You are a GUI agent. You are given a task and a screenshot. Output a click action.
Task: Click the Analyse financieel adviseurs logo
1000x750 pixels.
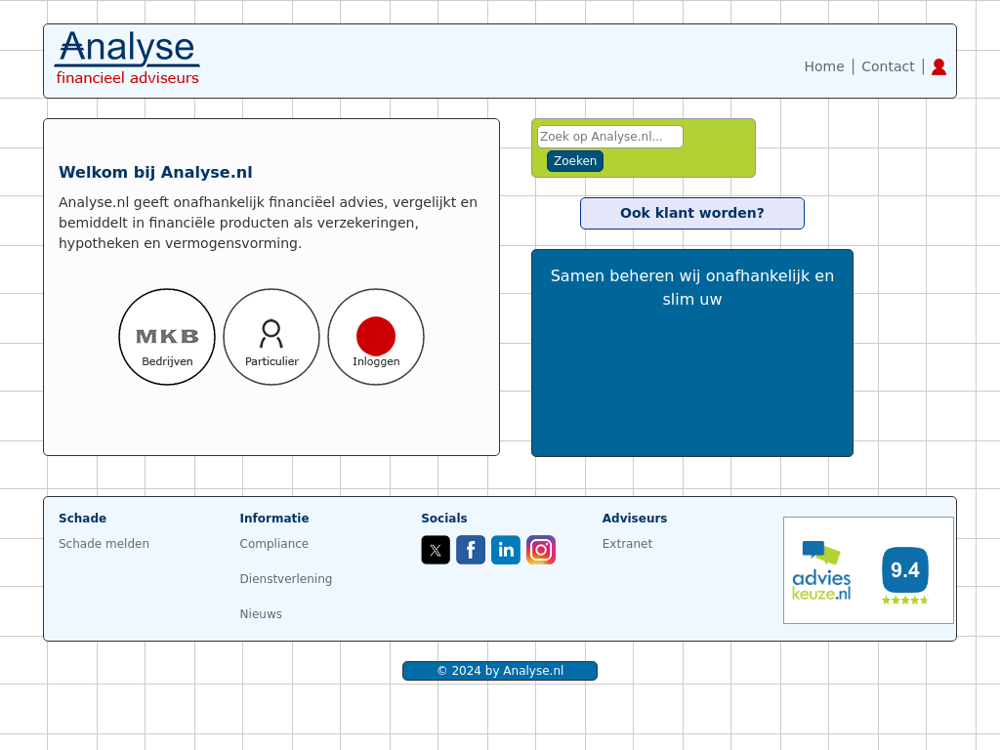point(127,59)
